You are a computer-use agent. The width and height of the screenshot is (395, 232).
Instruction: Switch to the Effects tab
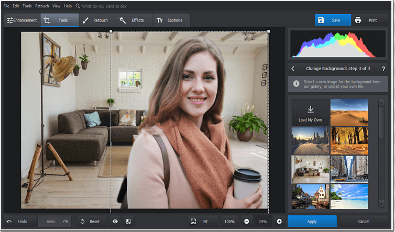pos(134,20)
